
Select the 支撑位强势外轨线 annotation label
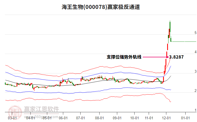[124, 57]
